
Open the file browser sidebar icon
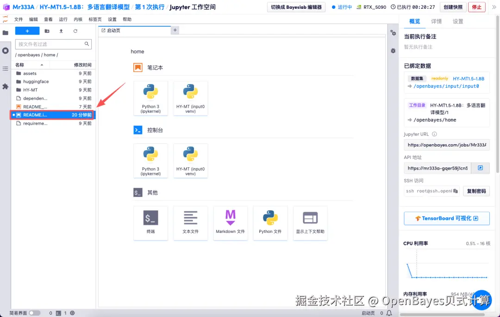click(6, 32)
